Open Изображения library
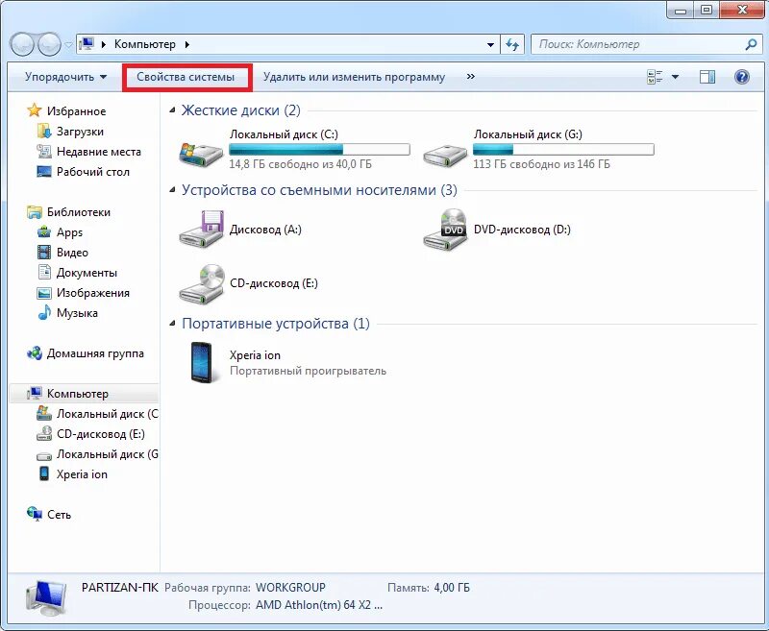The image size is (769, 631). click(x=92, y=293)
